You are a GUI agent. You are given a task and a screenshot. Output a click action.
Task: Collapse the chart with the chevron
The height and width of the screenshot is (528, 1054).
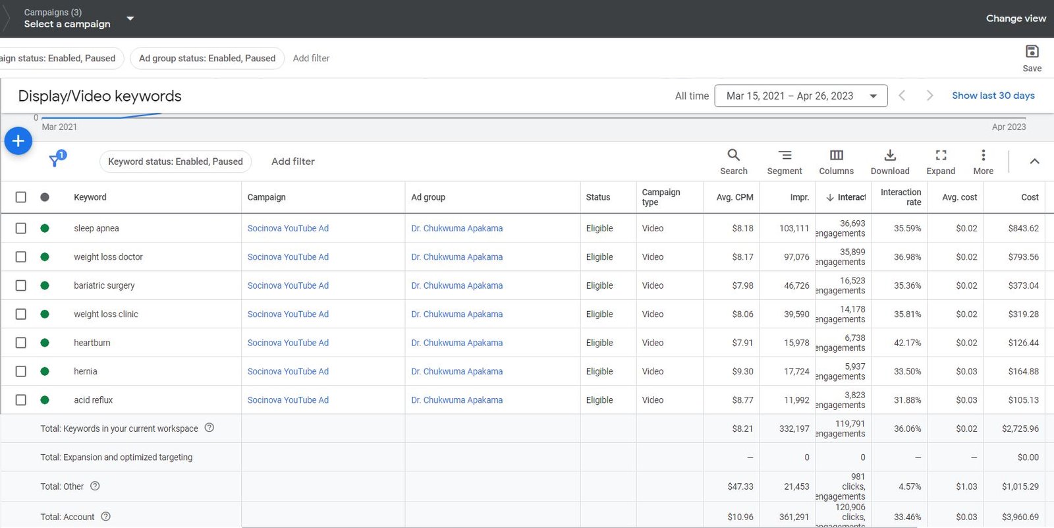(x=1034, y=161)
